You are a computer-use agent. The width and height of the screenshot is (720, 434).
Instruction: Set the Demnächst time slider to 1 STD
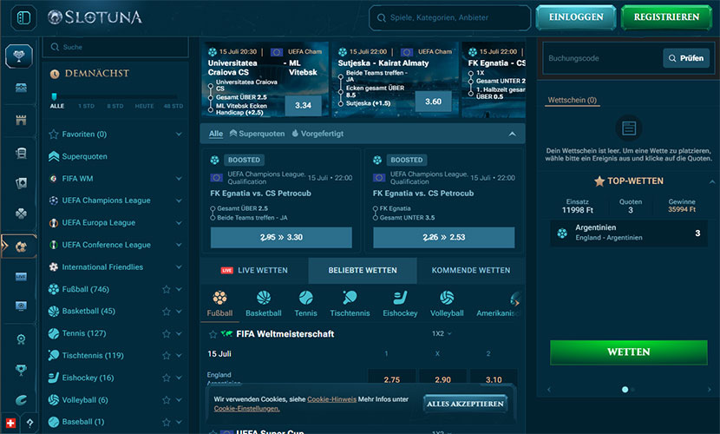coord(87,106)
